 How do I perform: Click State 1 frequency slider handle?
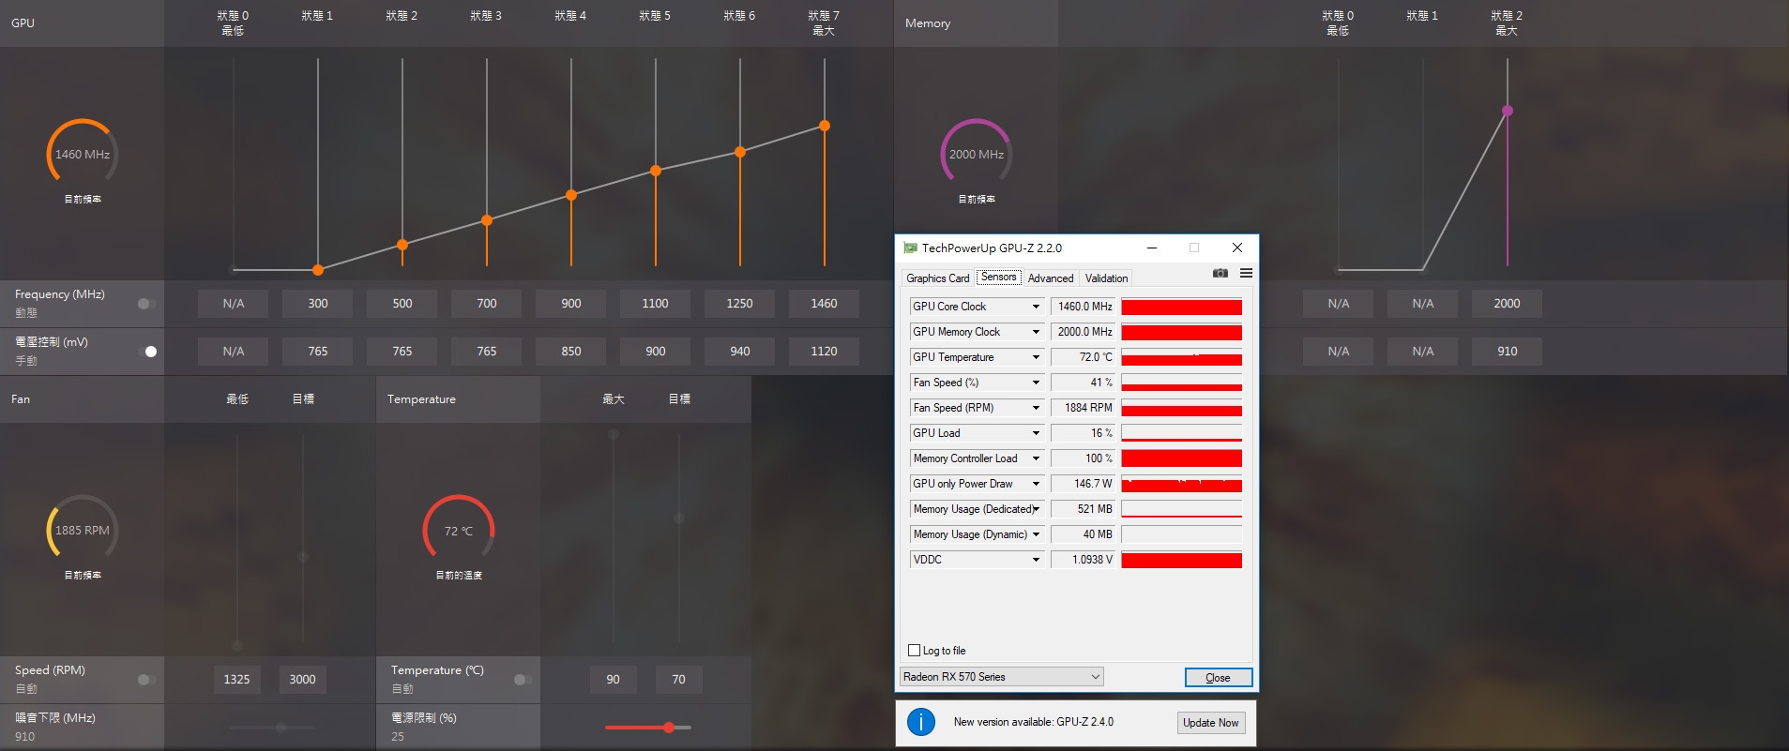318,270
